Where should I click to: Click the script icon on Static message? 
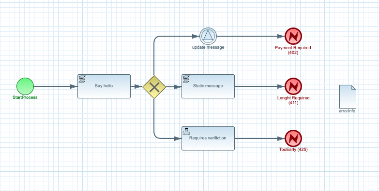186,79
